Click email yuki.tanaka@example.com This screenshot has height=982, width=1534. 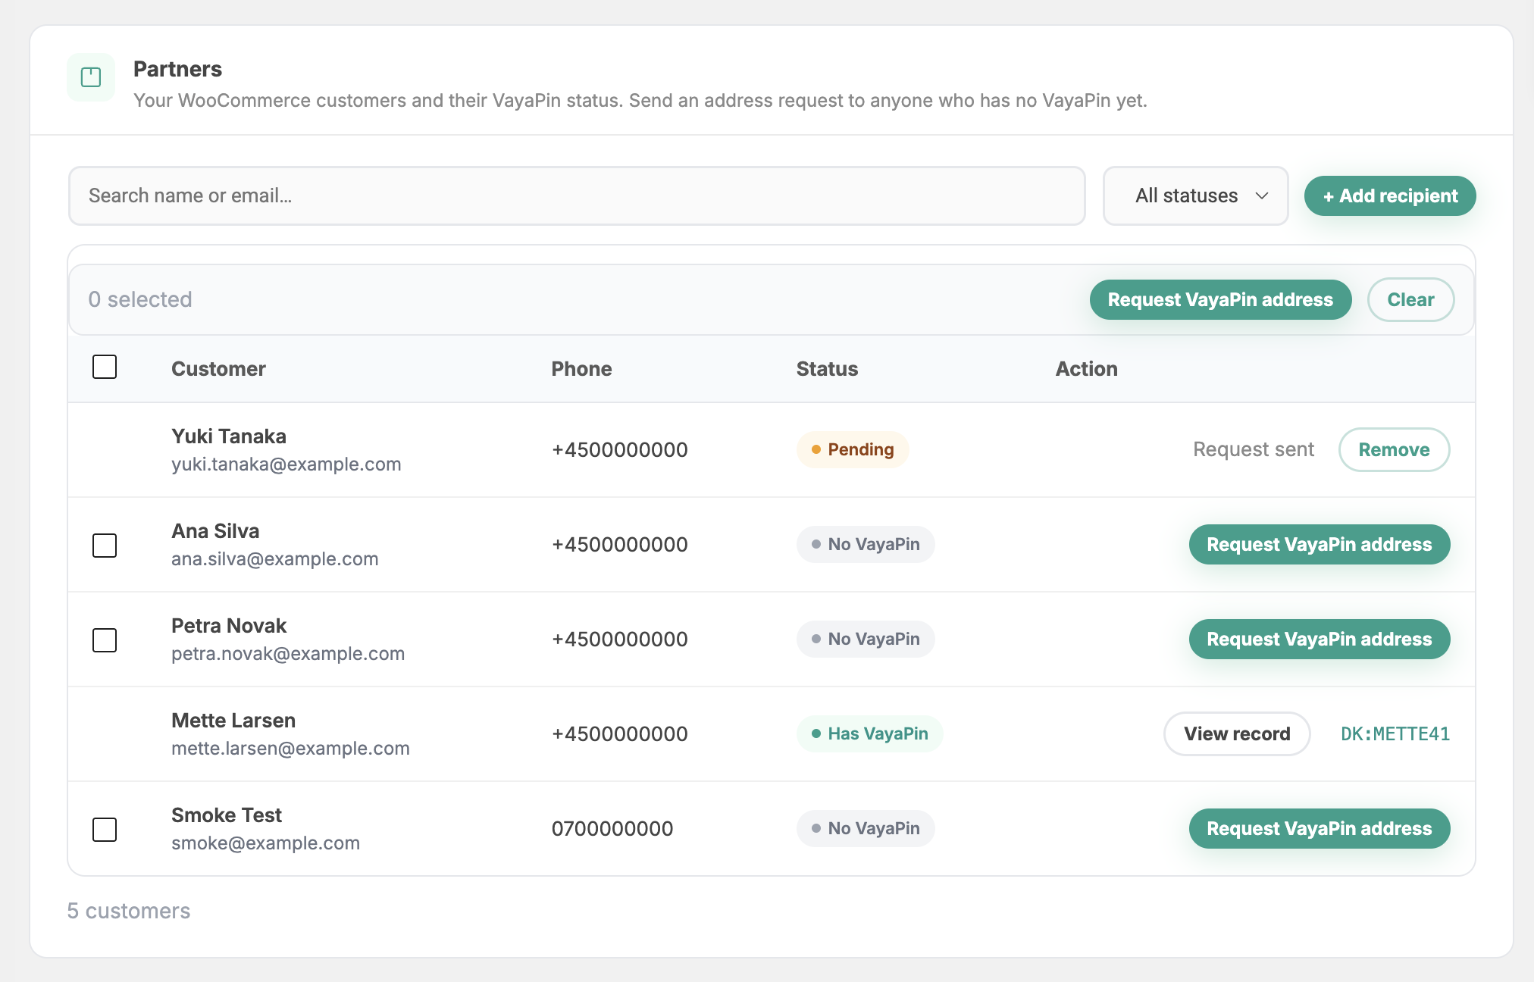click(x=286, y=464)
